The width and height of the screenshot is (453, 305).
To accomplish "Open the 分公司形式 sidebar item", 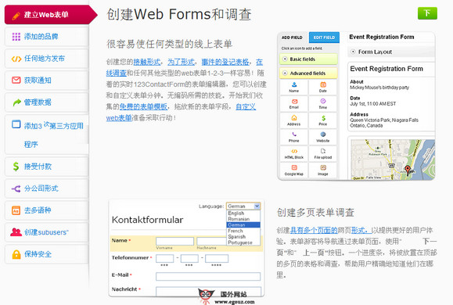I will [x=47, y=188].
